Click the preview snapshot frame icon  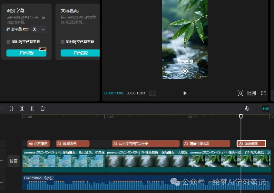coord(240,93)
